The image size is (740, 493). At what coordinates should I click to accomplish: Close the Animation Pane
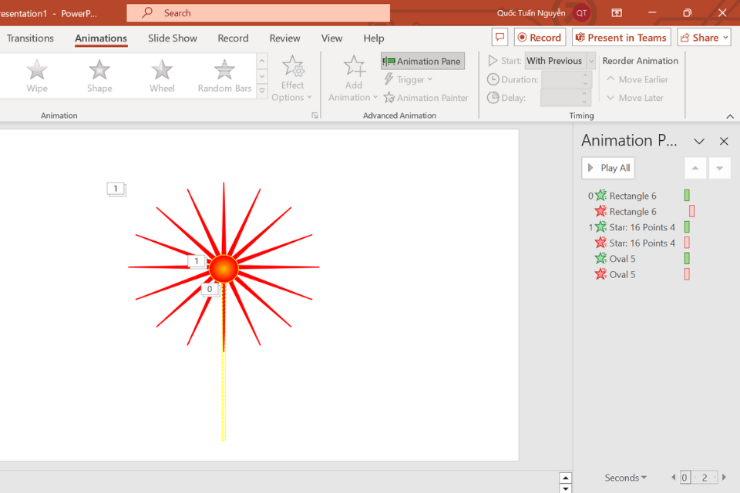[724, 141]
